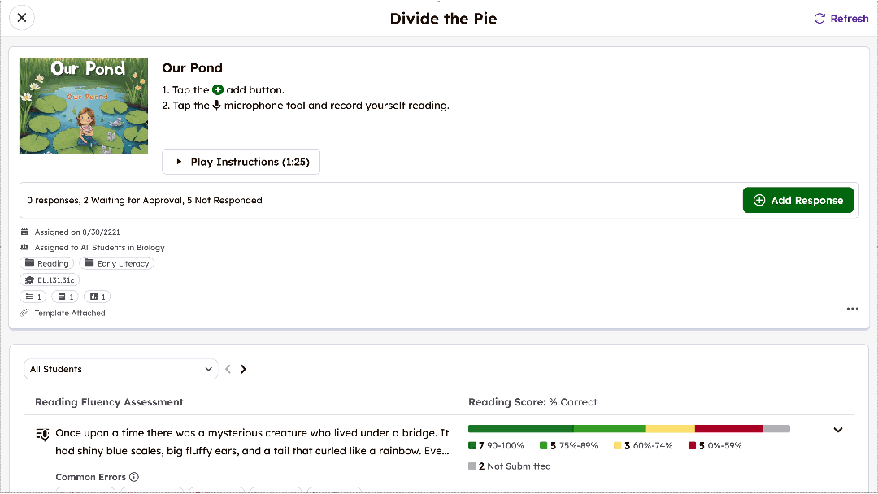Play the instructions audio (1:25)
Viewport: 878px width, 494px height.
point(241,162)
